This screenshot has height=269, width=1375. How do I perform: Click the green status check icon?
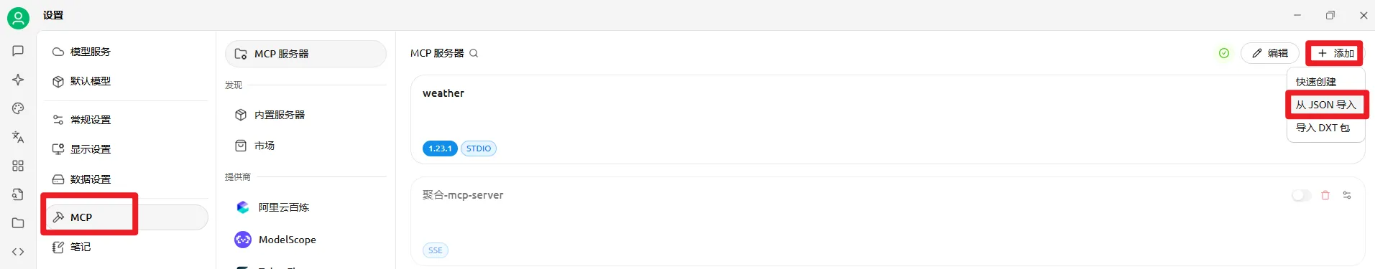pos(1224,53)
